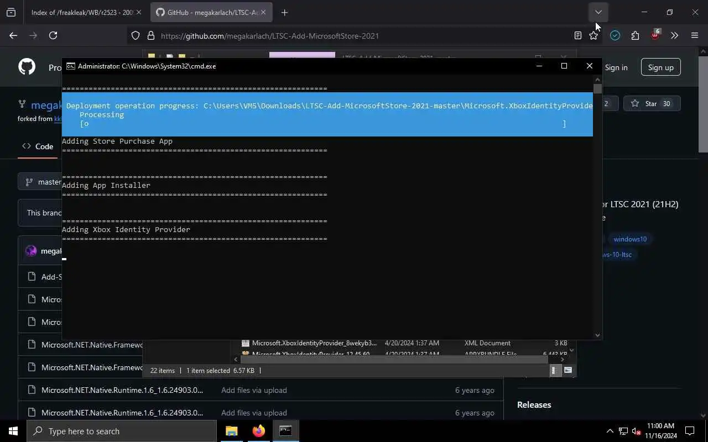Click cmd window scrollbar up arrow

(x=597, y=80)
